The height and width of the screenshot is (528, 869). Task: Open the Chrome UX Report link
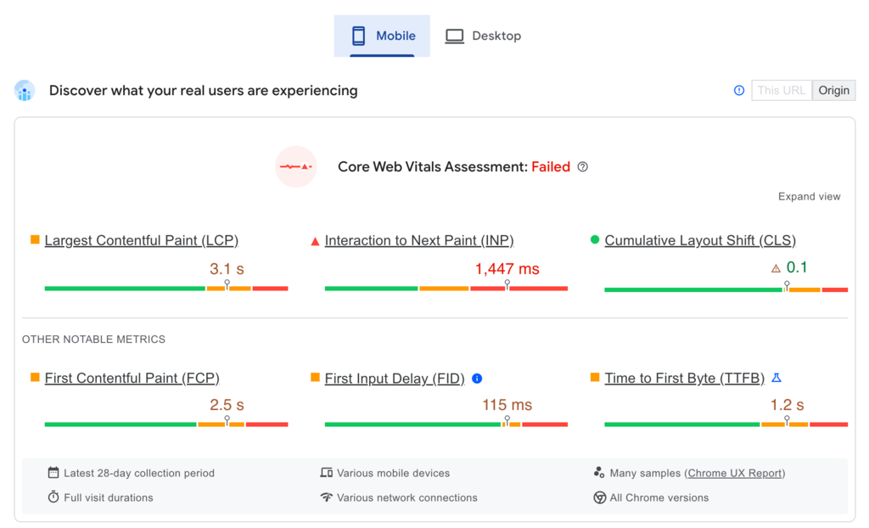[x=735, y=473]
